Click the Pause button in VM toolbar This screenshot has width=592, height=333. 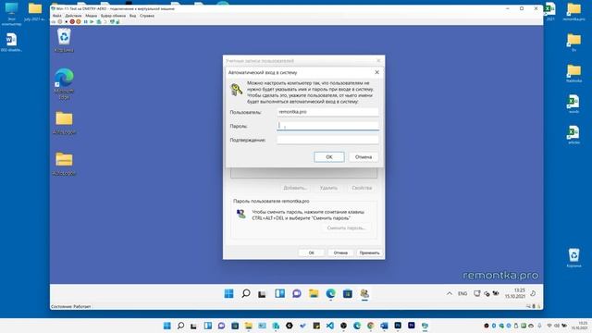pyautogui.click(x=86, y=22)
